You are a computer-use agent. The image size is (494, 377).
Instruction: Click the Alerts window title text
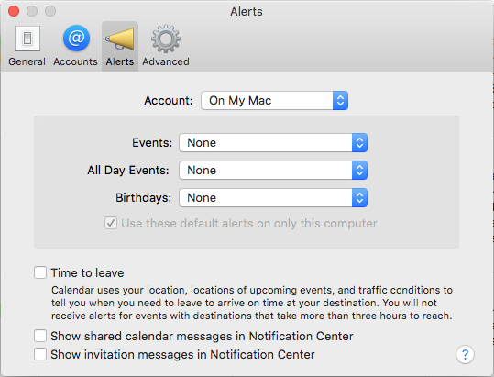pyautogui.click(x=247, y=12)
